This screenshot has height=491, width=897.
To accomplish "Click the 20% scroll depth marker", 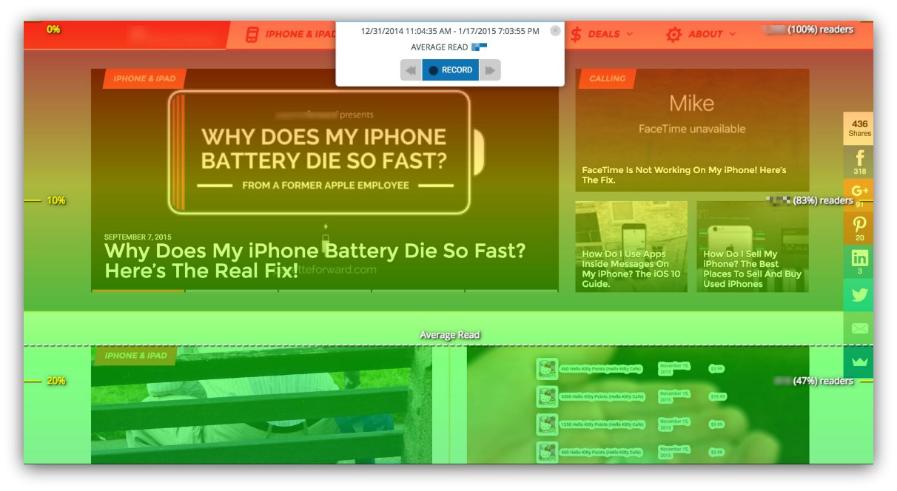I will tap(56, 381).
